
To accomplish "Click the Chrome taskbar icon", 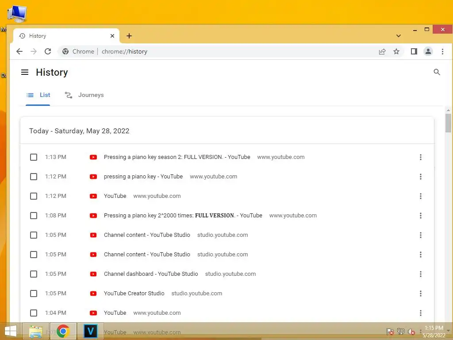I will [63, 331].
